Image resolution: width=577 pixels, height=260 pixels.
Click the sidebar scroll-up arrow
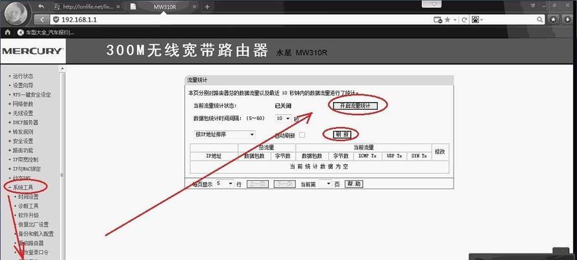[62, 69]
